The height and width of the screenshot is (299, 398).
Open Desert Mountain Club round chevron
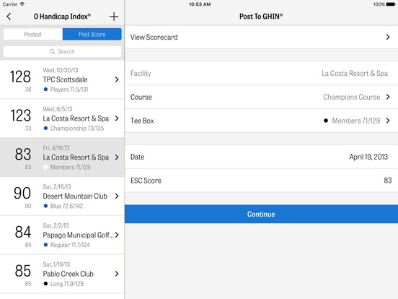click(x=117, y=196)
